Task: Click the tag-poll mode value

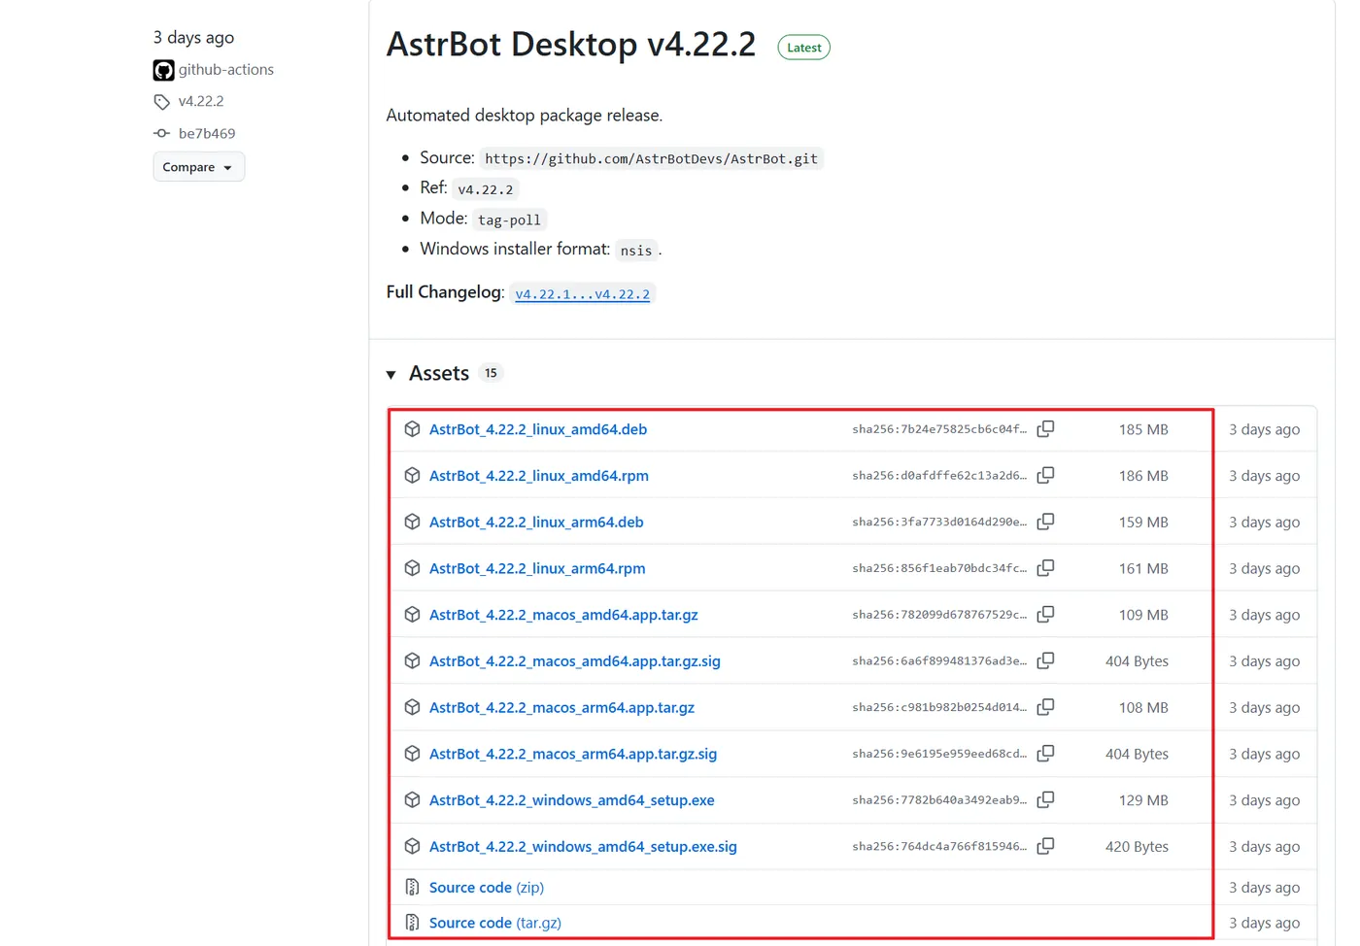Action: [x=509, y=220]
